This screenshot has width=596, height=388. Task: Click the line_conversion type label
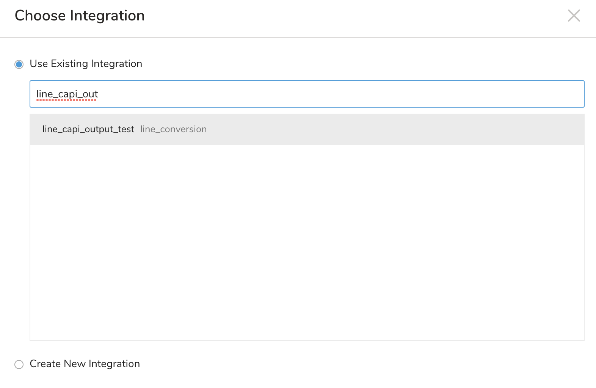coord(173,129)
